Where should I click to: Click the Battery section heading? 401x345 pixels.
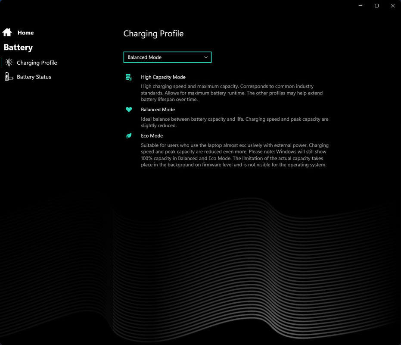[x=18, y=47]
